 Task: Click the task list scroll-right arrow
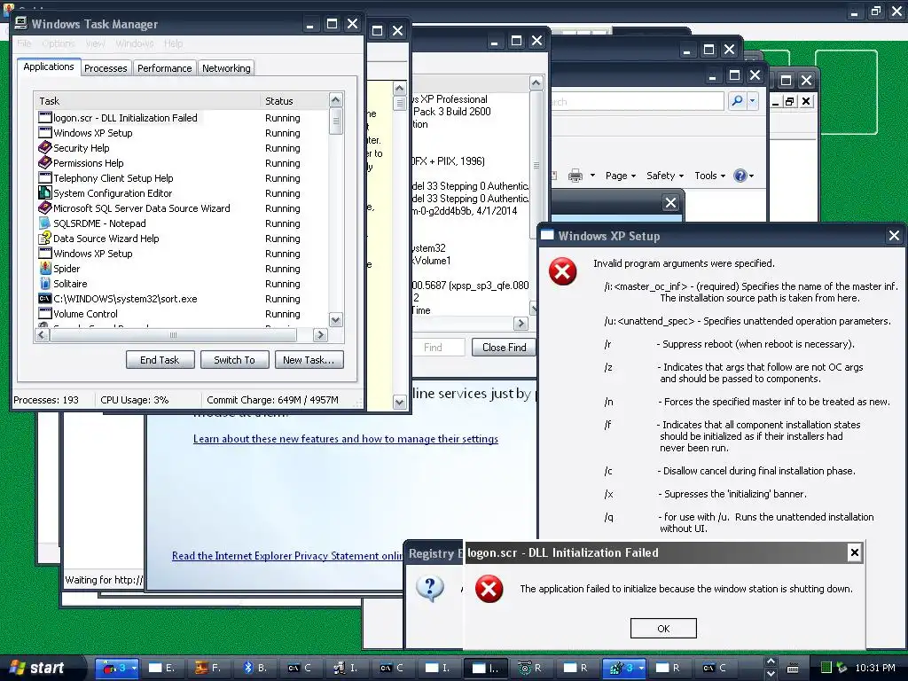click(x=319, y=334)
